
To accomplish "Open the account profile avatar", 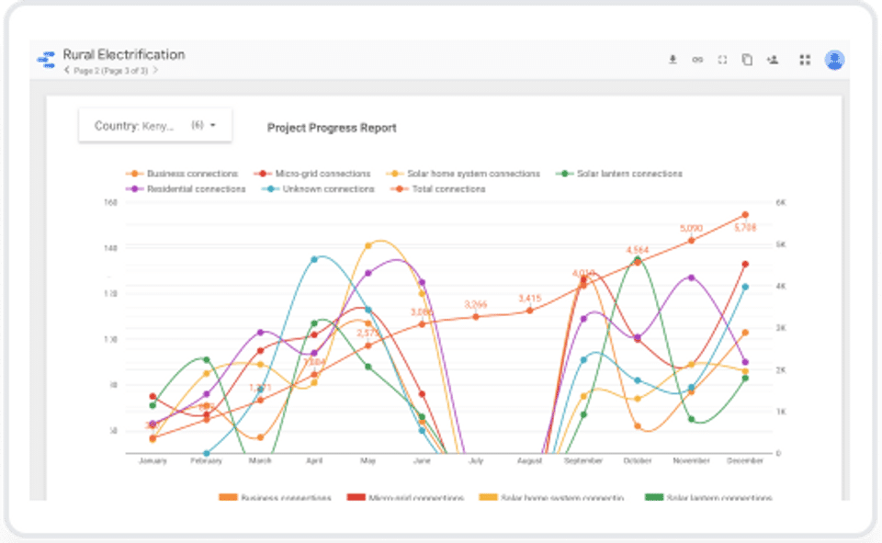I will tap(835, 60).
